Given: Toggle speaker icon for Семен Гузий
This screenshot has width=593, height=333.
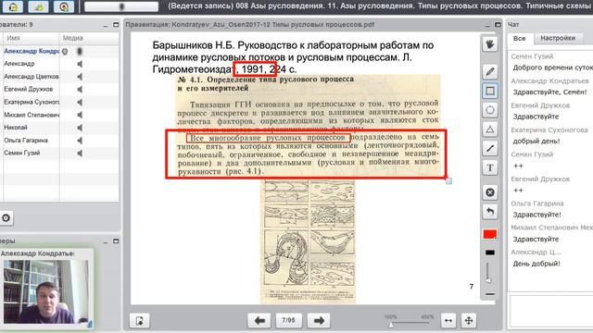Looking at the screenshot, I should [80, 154].
